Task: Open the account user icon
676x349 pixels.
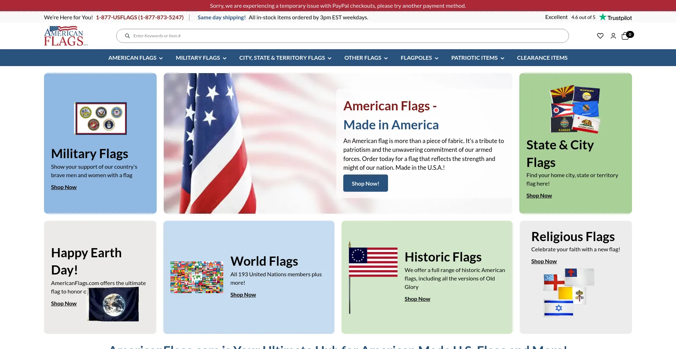Action: (x=613, y=36)
